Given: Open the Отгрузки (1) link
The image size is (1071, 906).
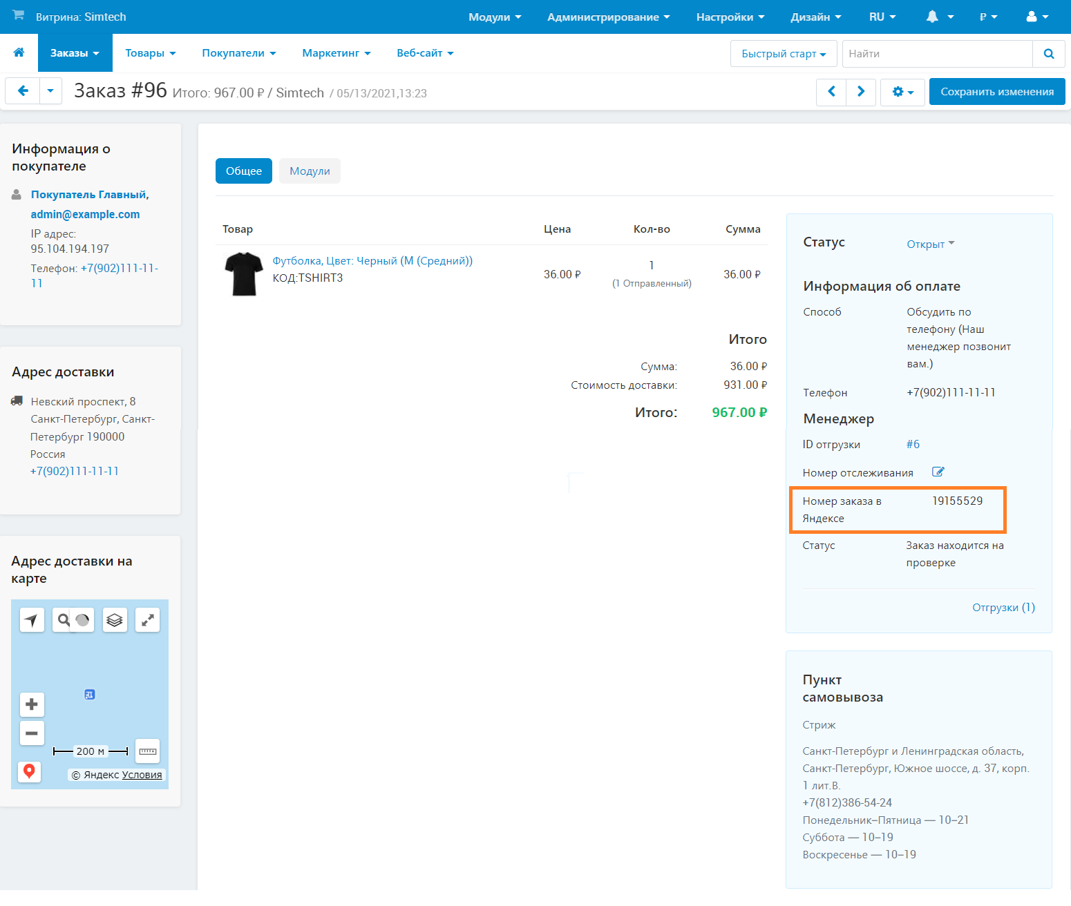Looking at the screenshot, I should (x=1003, y=608).
